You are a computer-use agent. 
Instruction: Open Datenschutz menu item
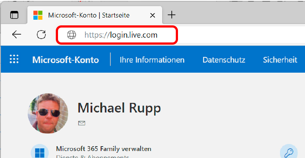[x=224, y=60]
